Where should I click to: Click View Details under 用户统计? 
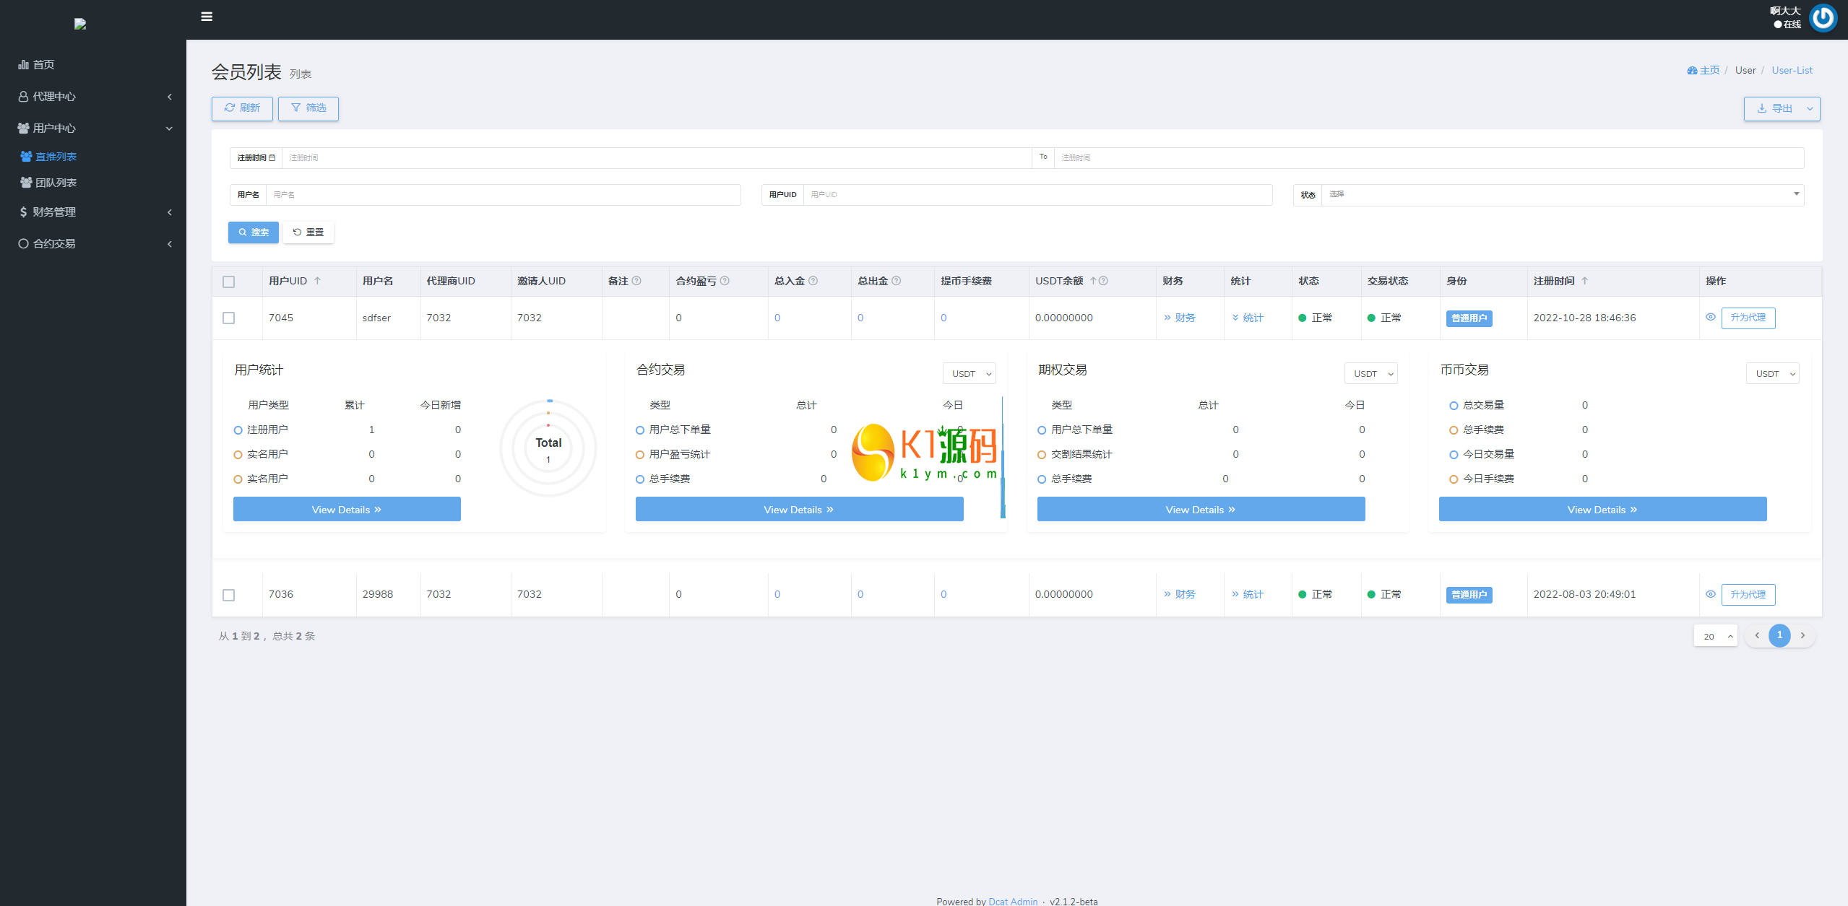(x=347, y=510)
